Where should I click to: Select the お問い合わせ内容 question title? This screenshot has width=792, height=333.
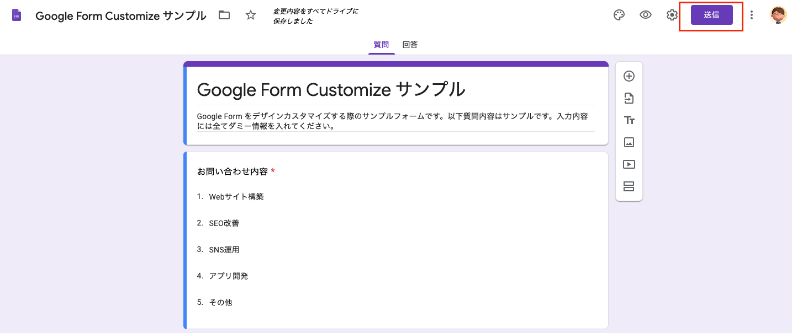[233, 171]
